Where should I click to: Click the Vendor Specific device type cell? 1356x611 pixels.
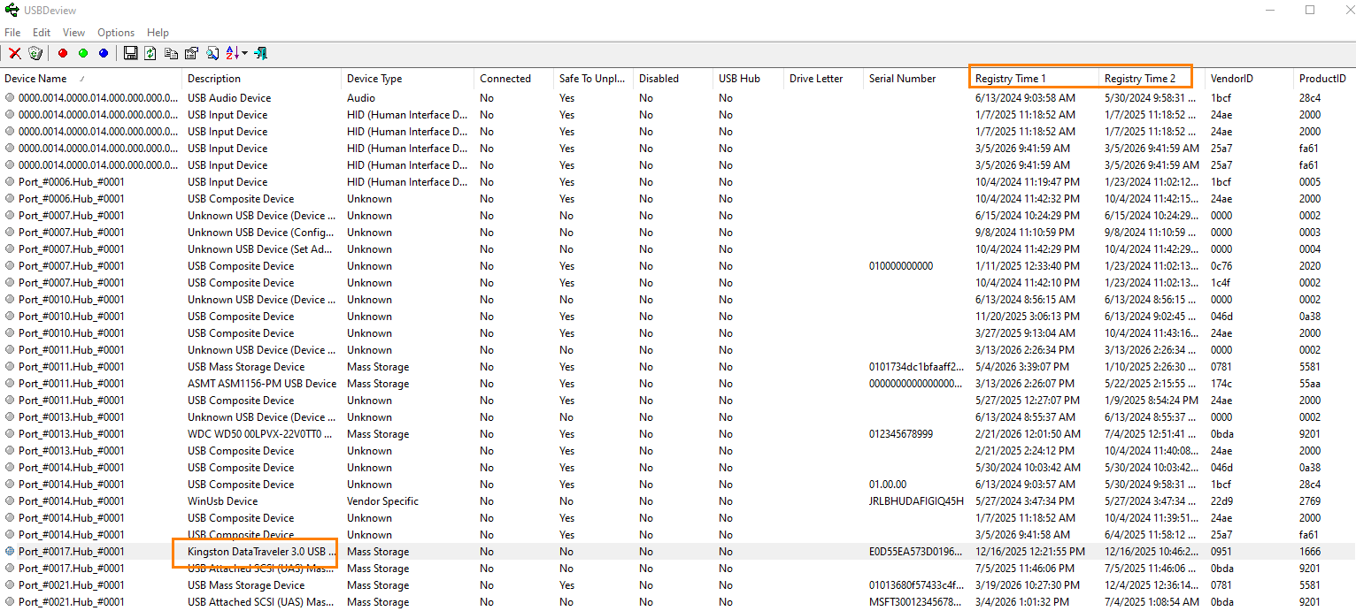(x=384, y=501)
